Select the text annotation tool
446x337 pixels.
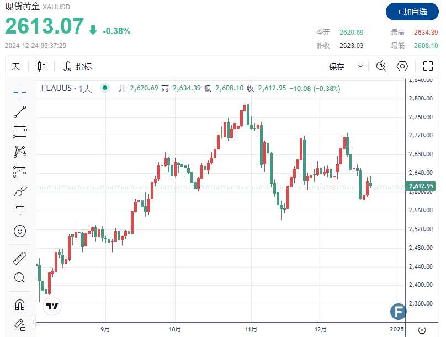point(20,211)
